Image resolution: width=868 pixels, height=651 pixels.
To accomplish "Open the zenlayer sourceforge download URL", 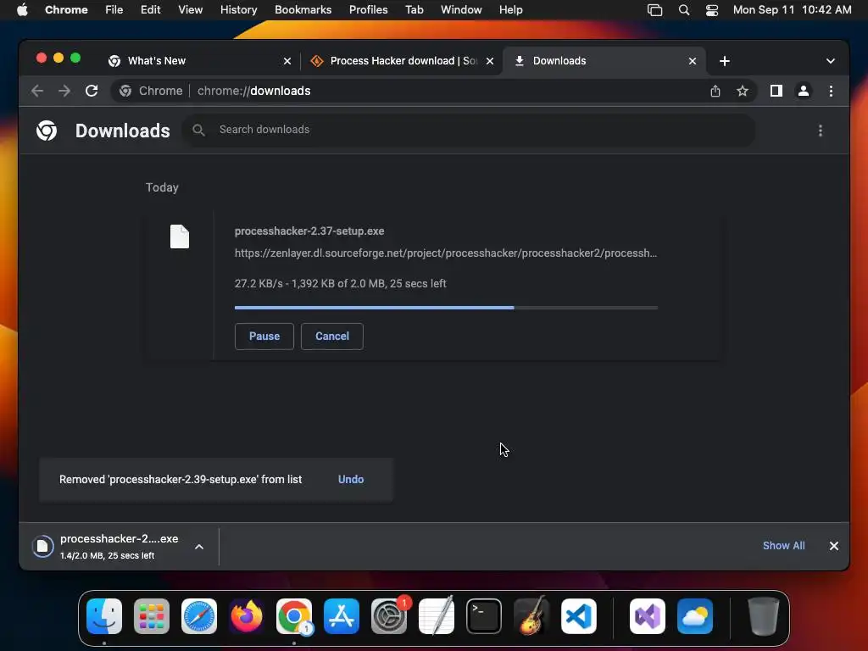I will point(446,253).
